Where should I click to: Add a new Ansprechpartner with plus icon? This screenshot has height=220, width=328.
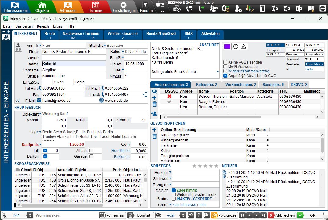(154, 98)
